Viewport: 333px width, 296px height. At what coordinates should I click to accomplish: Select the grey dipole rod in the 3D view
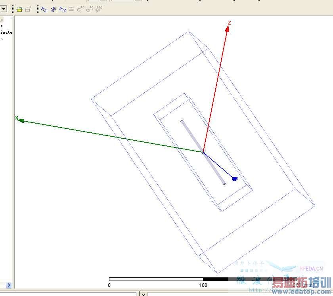coord(203,152)
